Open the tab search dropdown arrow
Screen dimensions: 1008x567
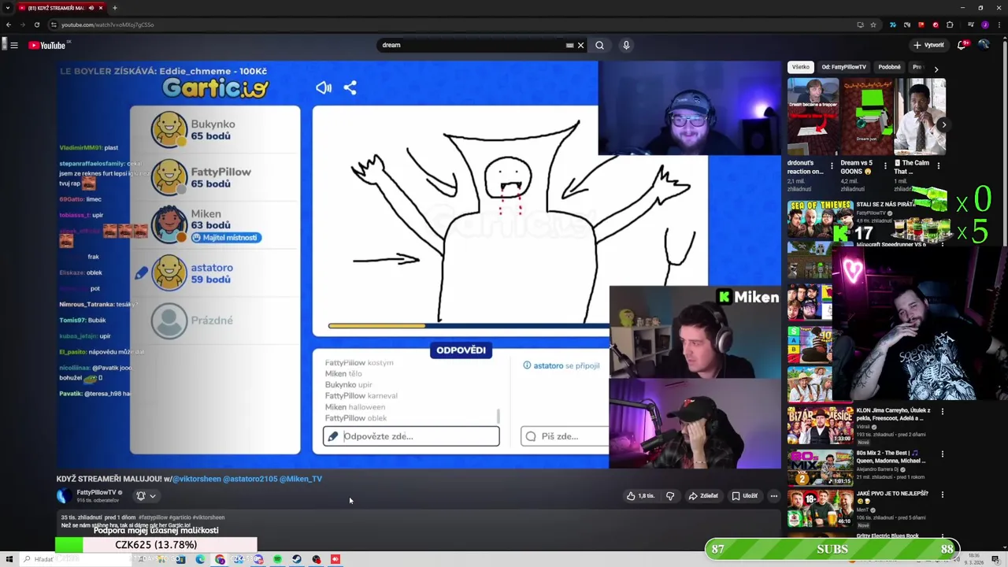(x=8, y=8)
